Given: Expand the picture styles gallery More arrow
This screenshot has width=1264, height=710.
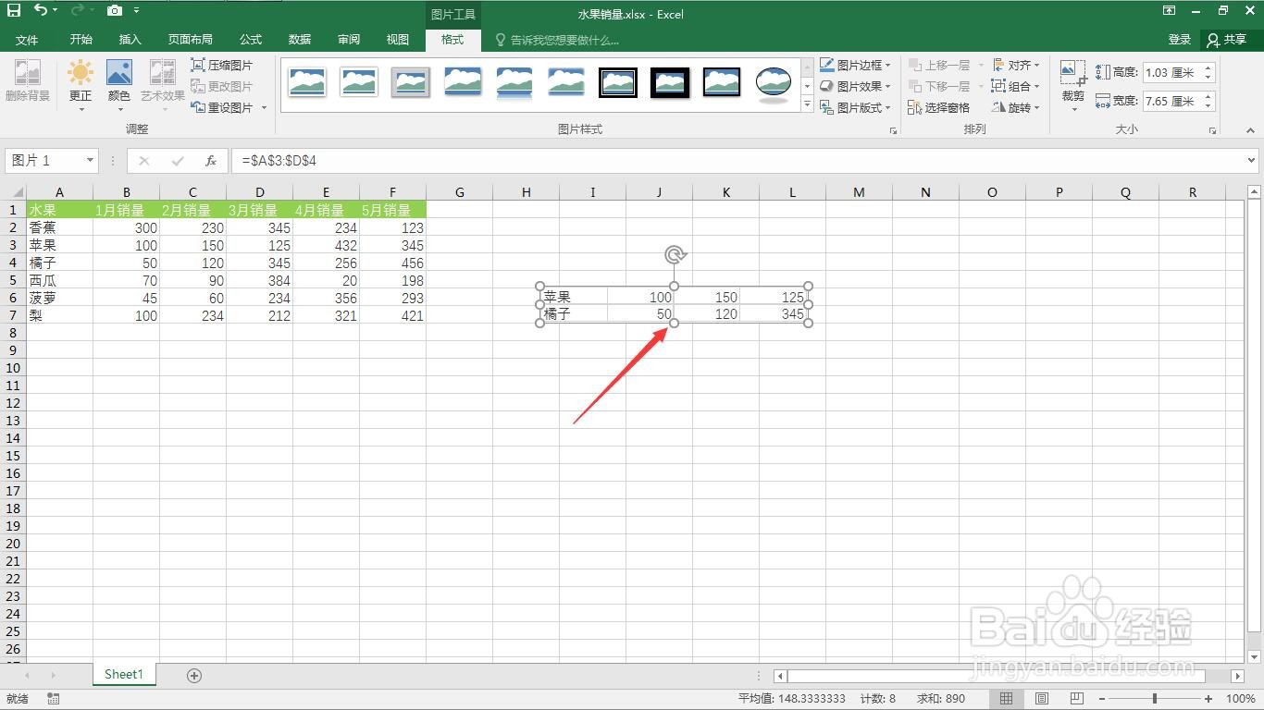Looking at the screenshot, I should (x=807, y=105).
